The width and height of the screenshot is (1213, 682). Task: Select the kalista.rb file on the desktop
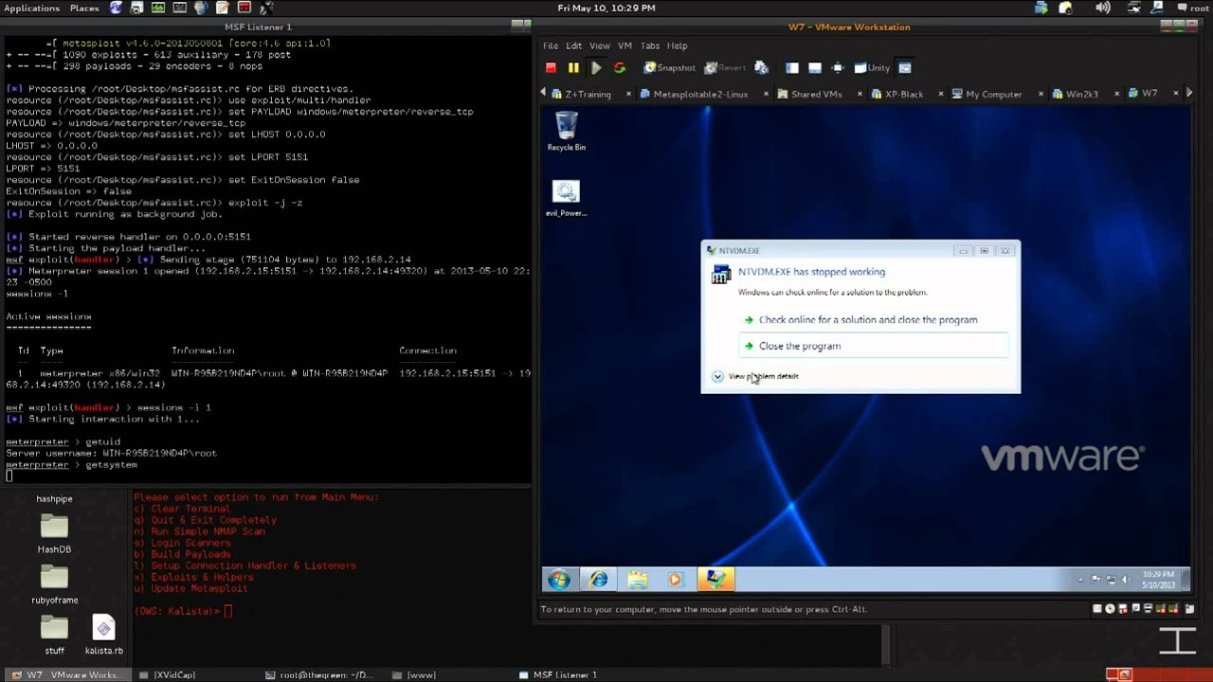(x=103, y=635)
